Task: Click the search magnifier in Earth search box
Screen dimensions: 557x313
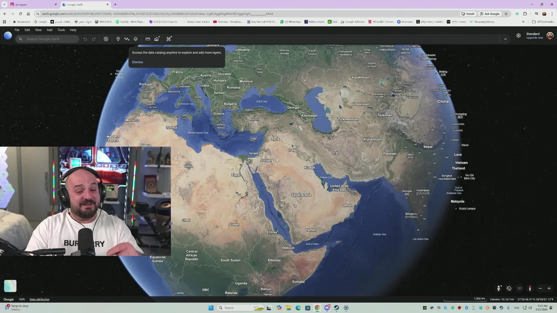Action: tap(20, 39)
